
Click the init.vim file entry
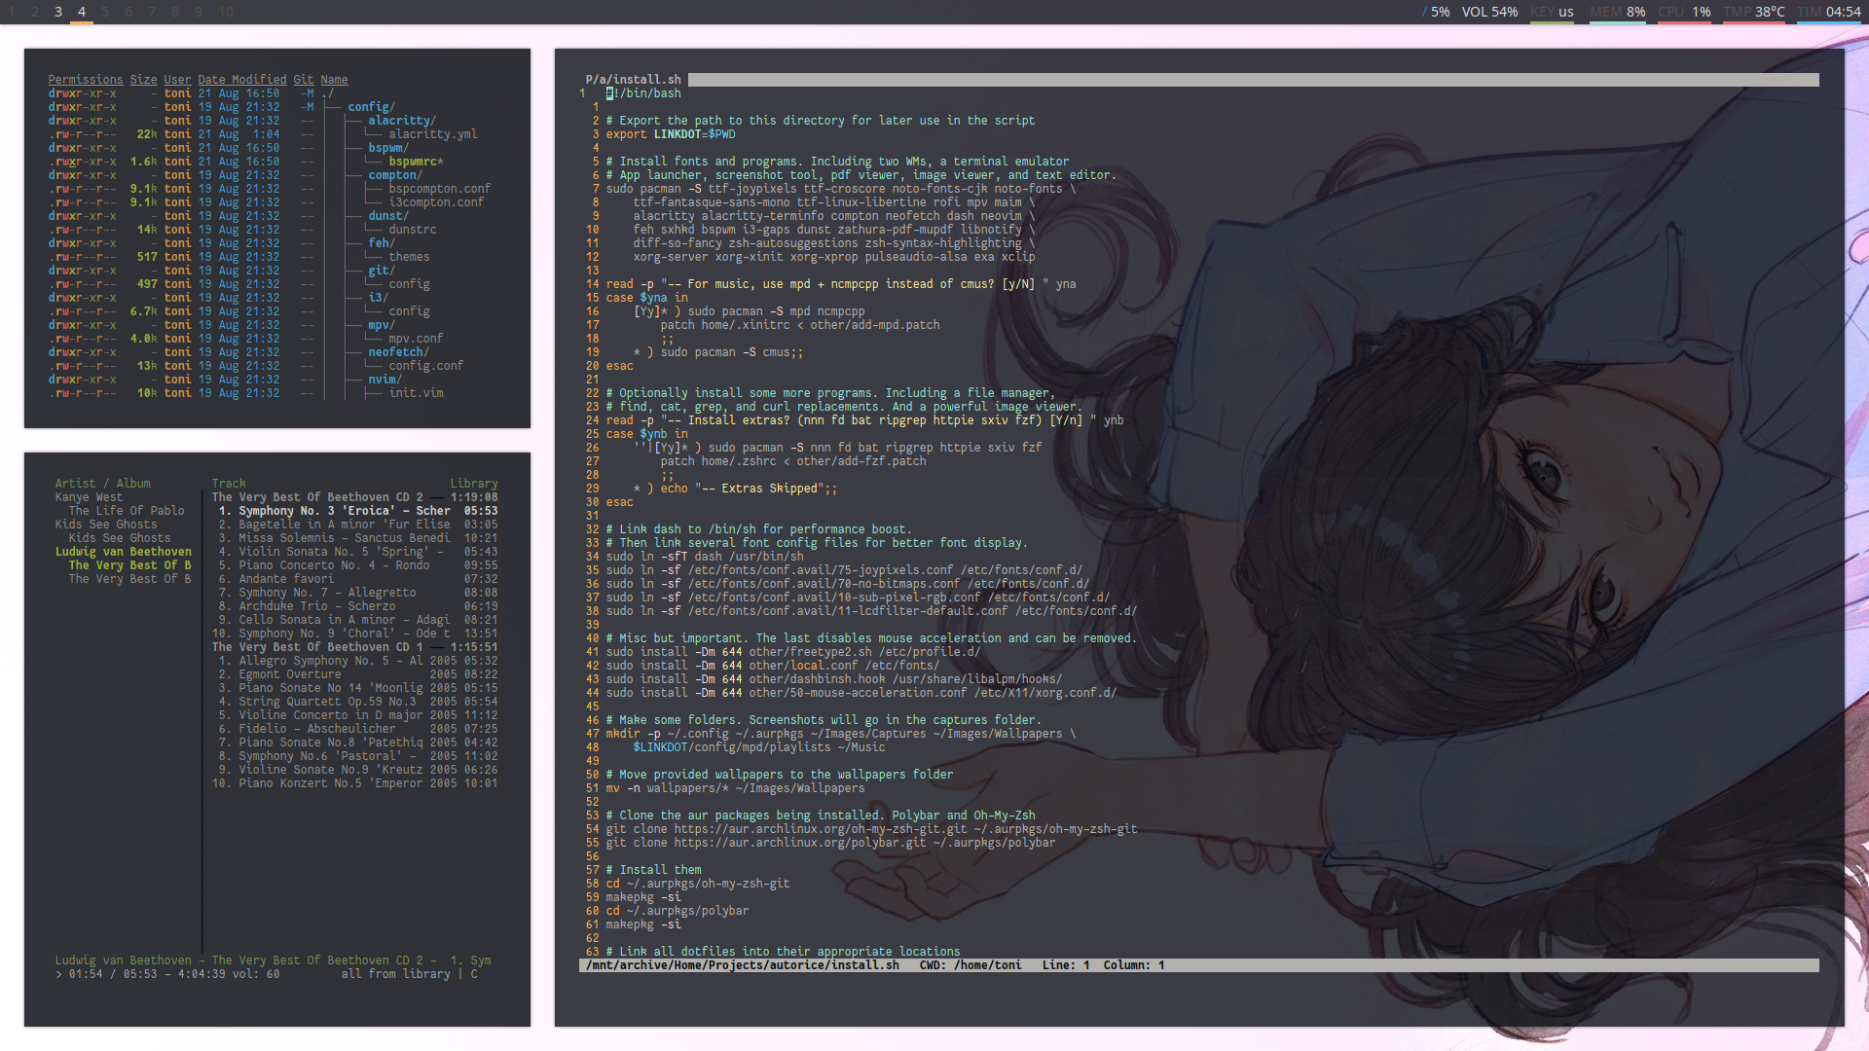click(416, 393)
